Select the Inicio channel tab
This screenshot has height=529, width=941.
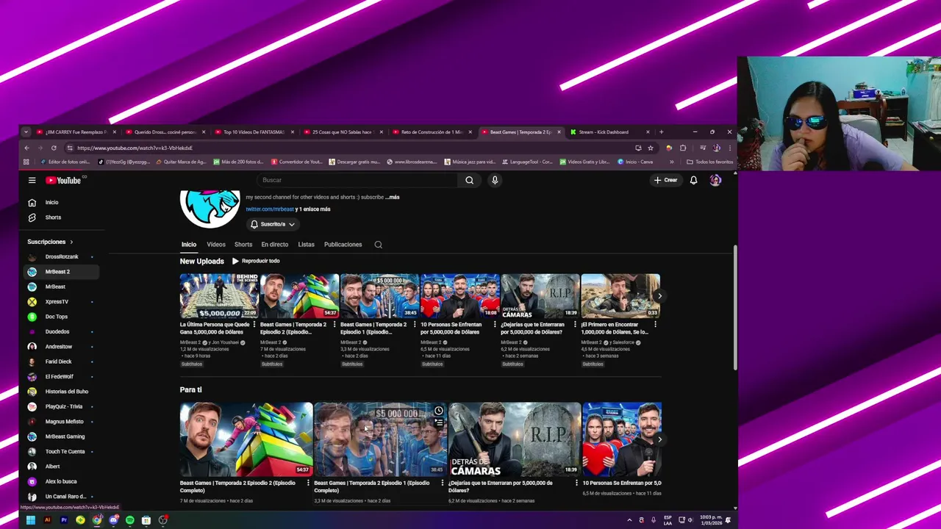[x=189, y=245]
